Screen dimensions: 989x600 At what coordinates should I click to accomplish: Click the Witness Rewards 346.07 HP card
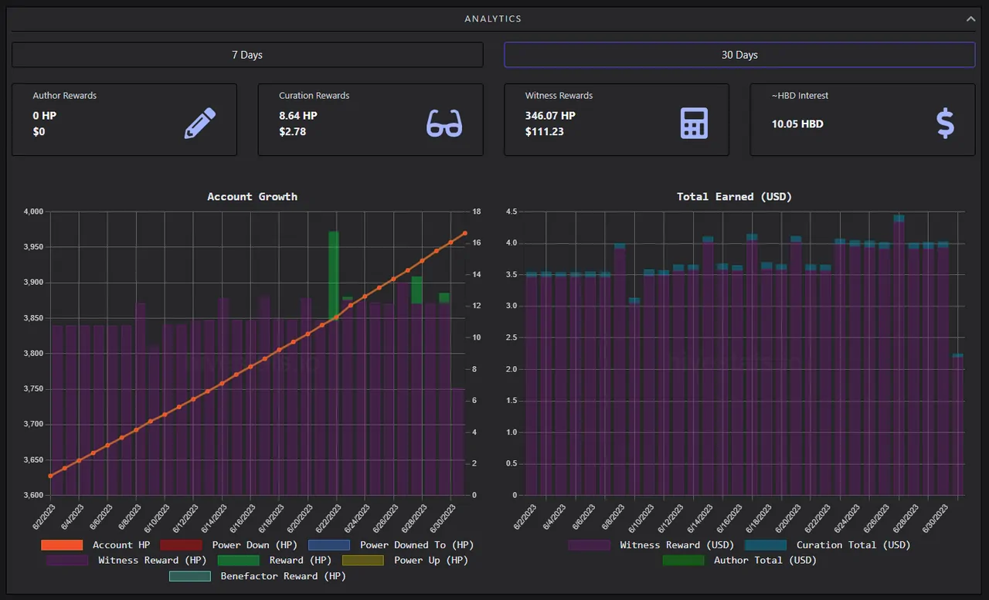(x=617, y=120)
